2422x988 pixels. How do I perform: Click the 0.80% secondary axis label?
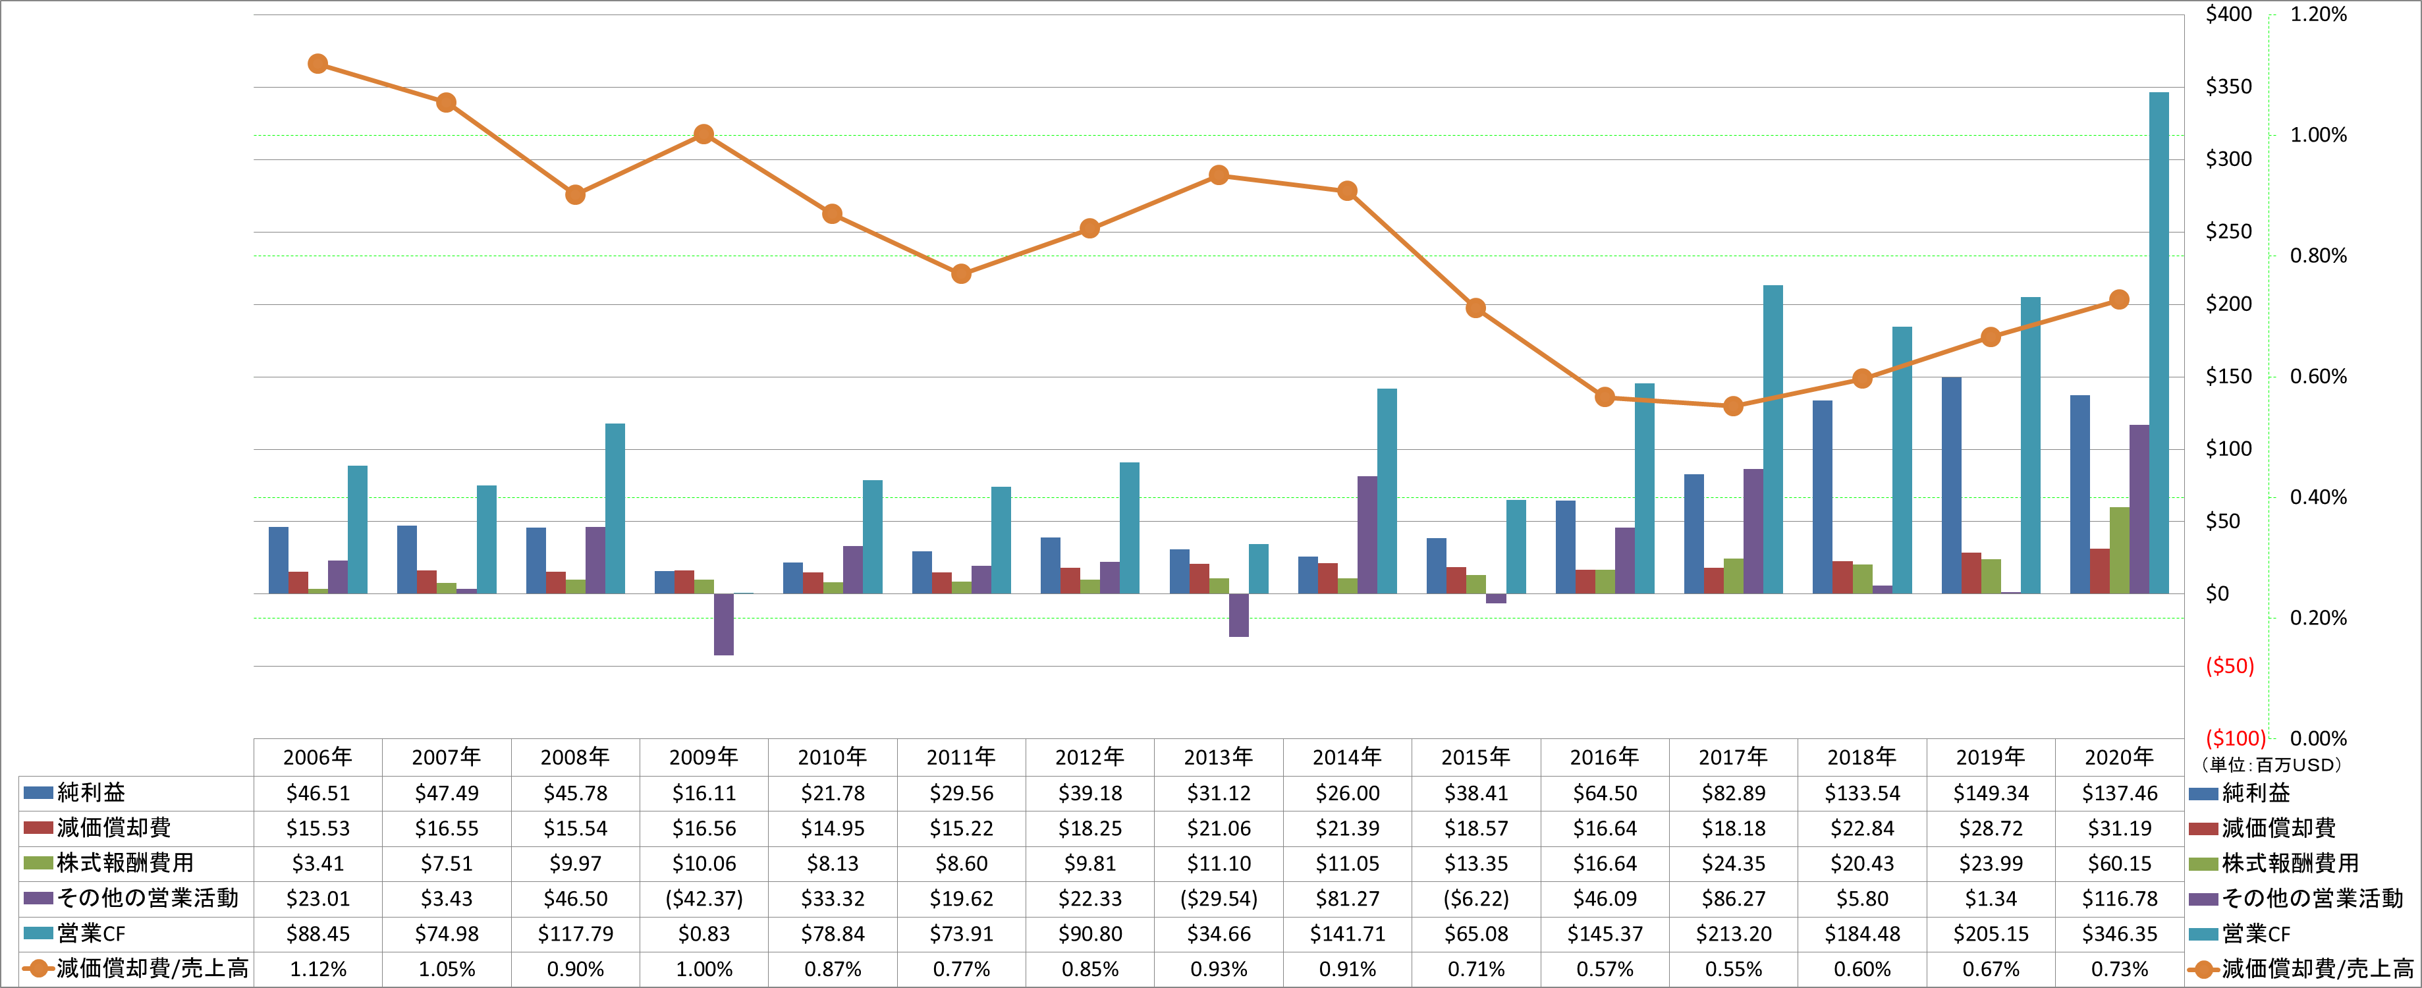[2318, 256]
